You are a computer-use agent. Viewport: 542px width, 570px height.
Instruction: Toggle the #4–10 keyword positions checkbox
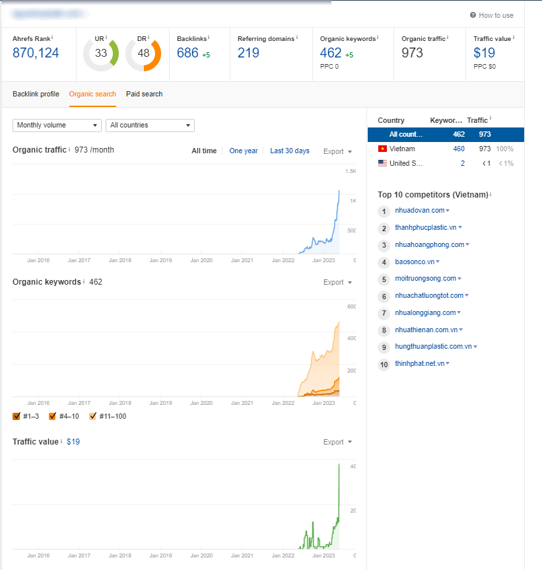tap(52, 416)
